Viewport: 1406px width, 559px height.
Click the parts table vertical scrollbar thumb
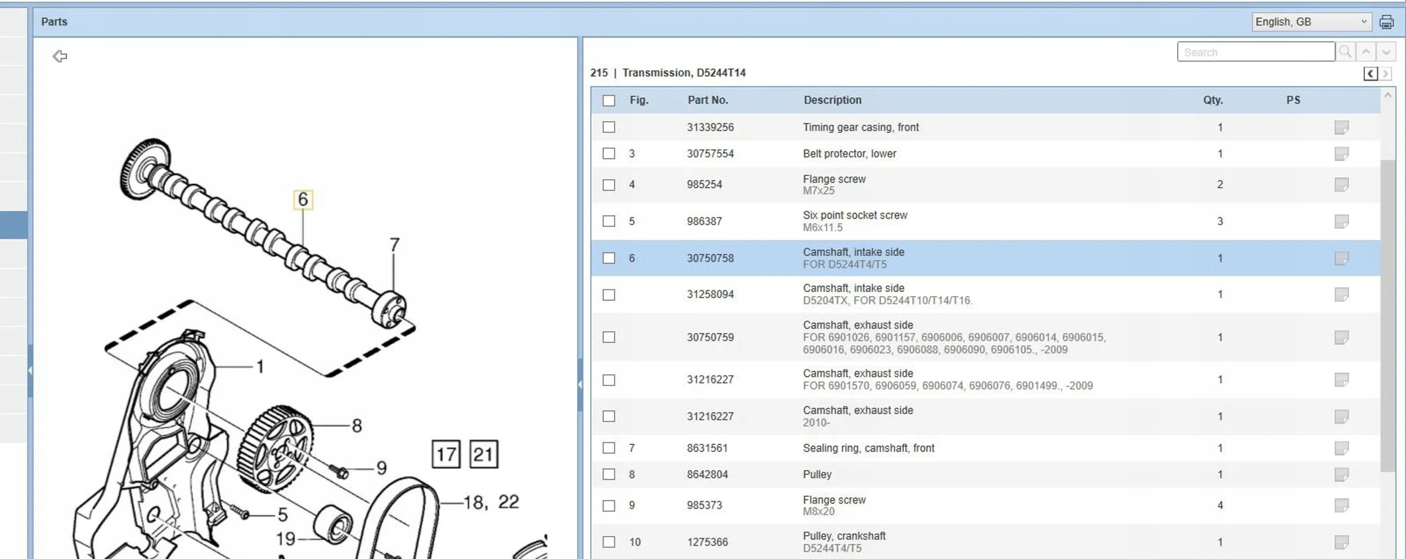coord(1387,316)
